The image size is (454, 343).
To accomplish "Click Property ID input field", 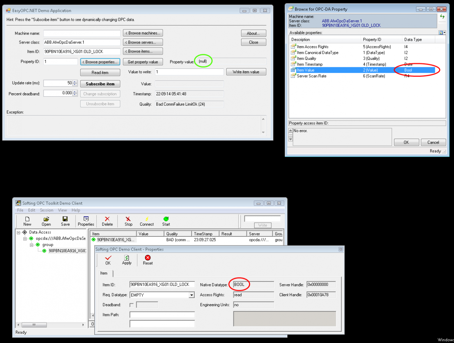I will coord(60,62).
